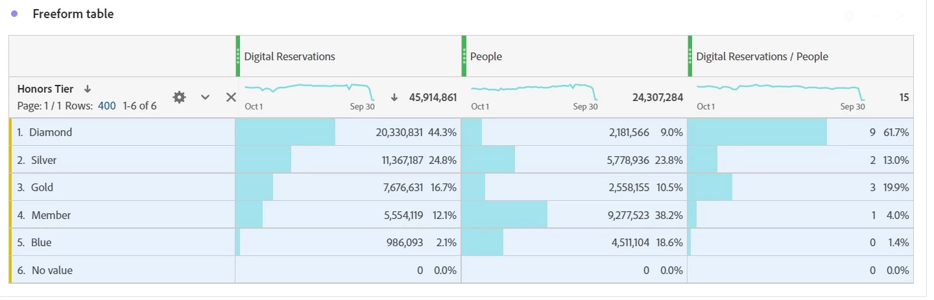Expand the chevron beside the gear icon
This screenshot has width=934, height=300.
tap(205, 97)
